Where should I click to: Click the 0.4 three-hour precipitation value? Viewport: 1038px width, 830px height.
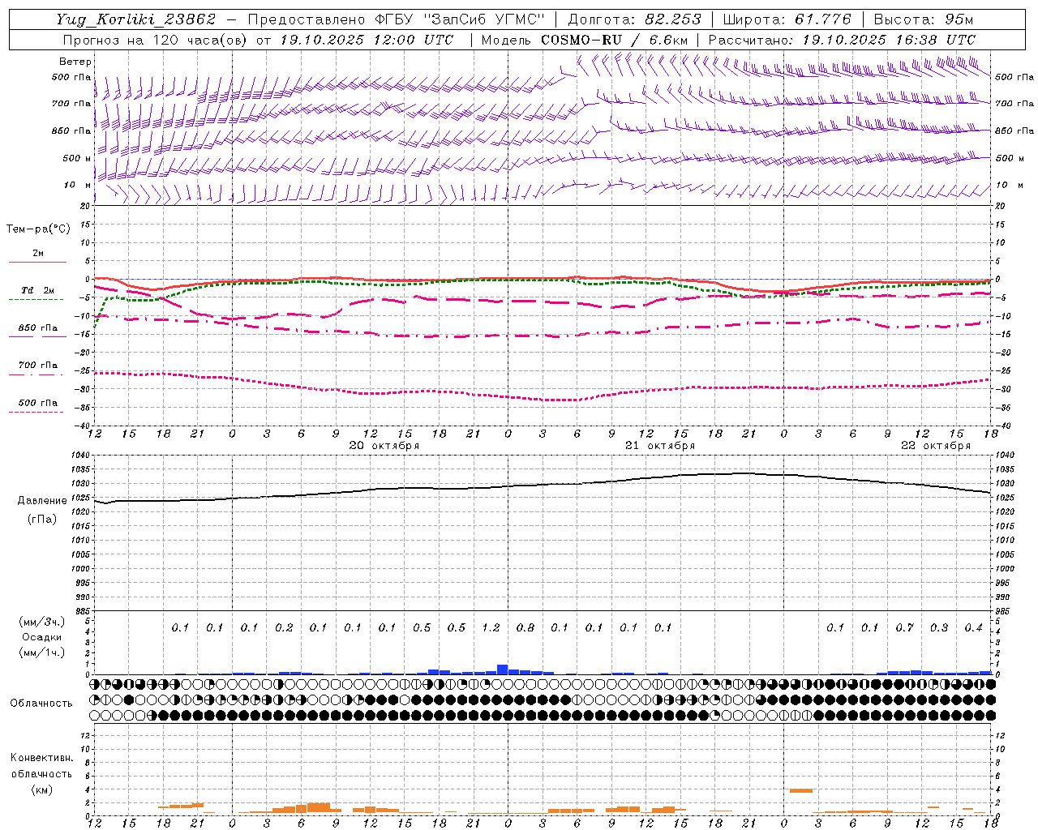coord(974,628)
